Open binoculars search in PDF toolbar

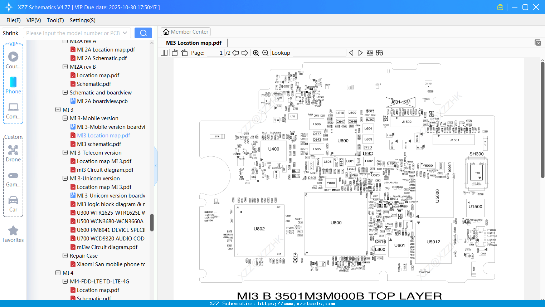click(379, 53)
